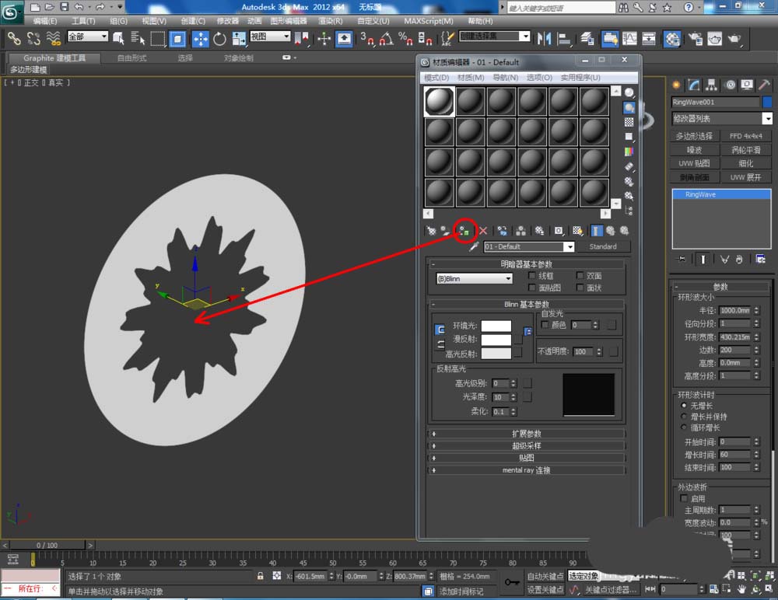Open the 编辑(E) menu
778x600 pixels.
(x=44, y=21)
